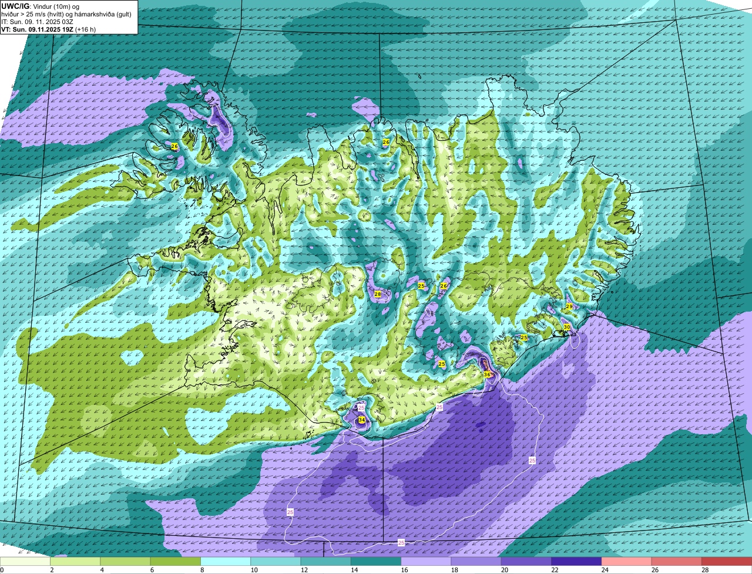Select the legend swatch between 4 and 6
The width and height of the screenshot is (752, 574).
[x=125, y=561]
